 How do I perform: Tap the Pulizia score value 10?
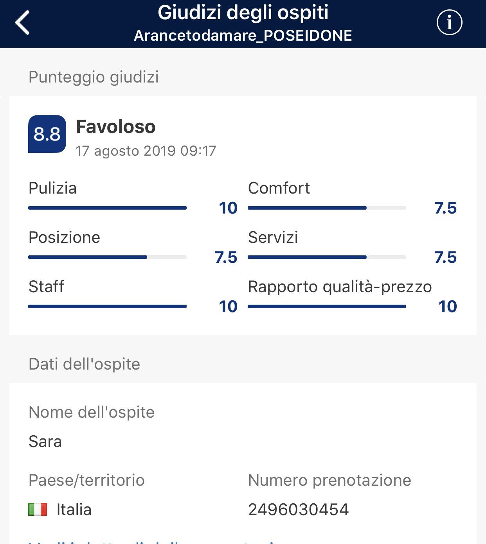coord(228,208)
